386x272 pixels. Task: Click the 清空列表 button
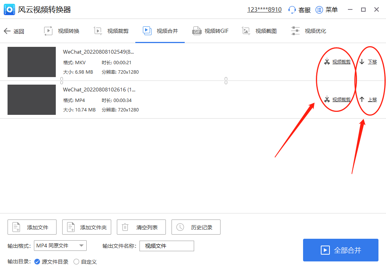[141, 227]
